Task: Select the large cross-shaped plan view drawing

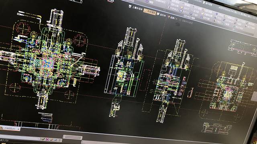Action: (x=49, y=60)
